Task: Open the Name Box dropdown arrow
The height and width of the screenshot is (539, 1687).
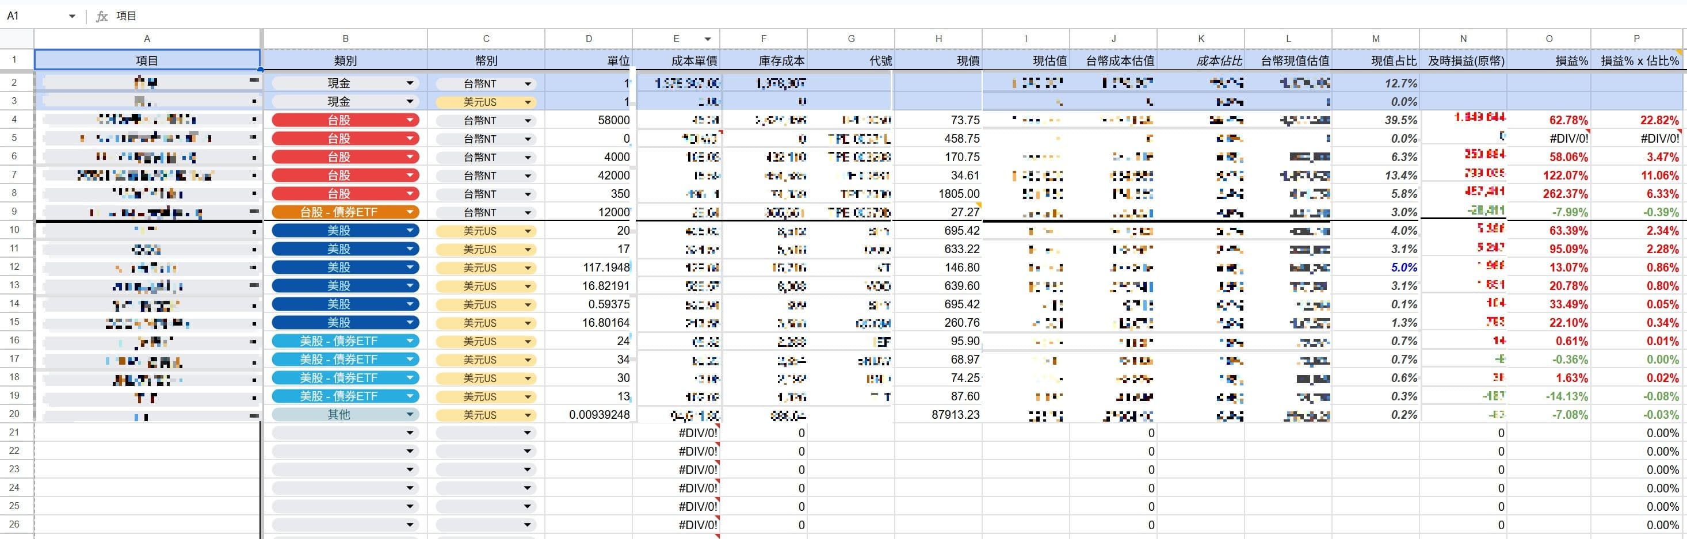Action: [72, 16]
